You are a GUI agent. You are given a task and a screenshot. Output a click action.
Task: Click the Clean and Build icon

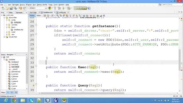[59, 8]
